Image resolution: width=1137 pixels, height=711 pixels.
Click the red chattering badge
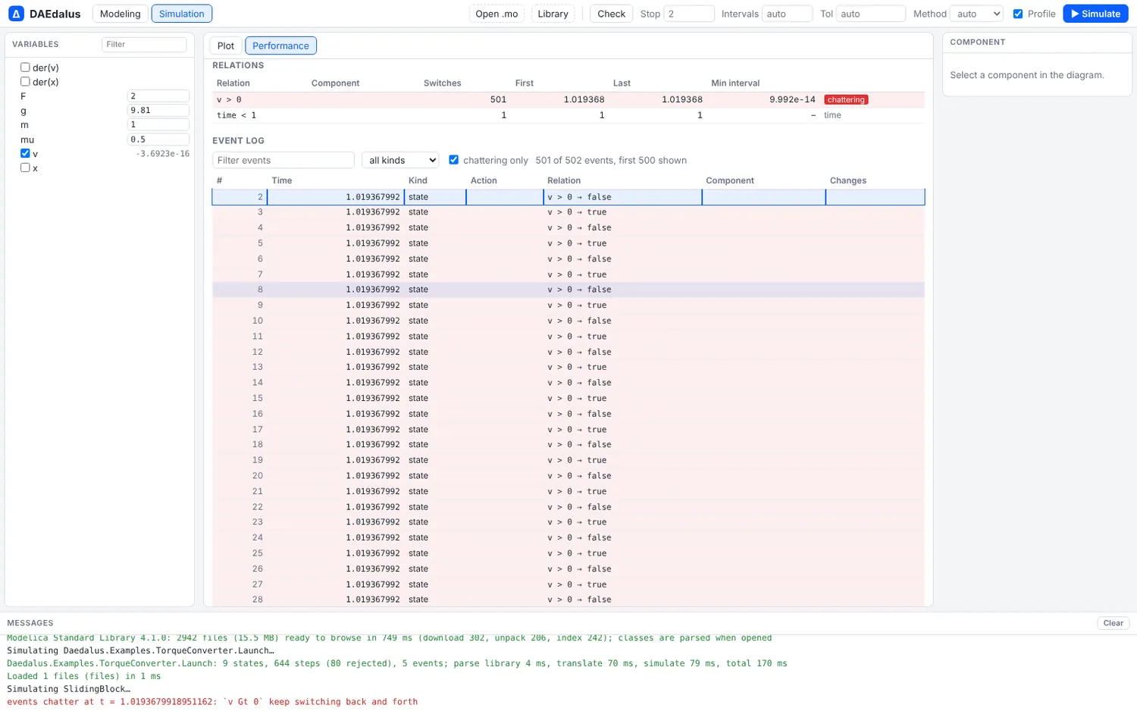coord(846,99)
